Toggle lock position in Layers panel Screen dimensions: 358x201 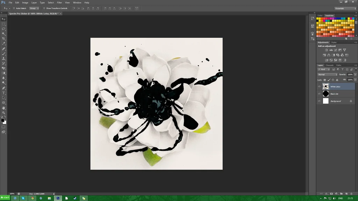333,80
